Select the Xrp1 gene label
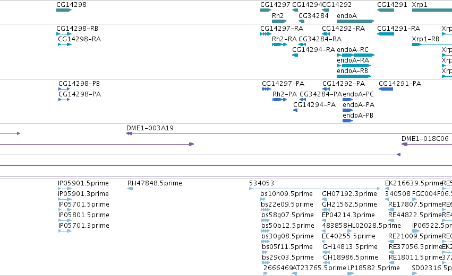The width and height of the screenshot is (452, 276). click(420, 5)
